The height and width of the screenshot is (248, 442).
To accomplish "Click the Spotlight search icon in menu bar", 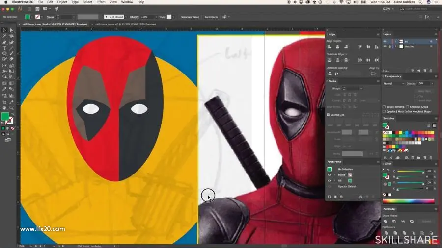I will tap(420, 2).
